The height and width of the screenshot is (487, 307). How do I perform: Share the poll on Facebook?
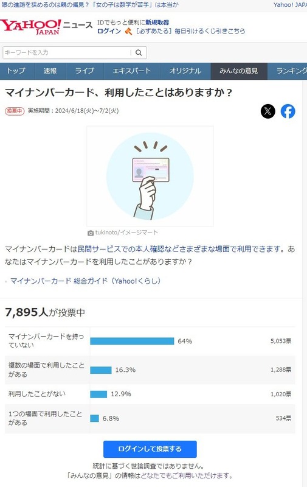tap(288, 111)
